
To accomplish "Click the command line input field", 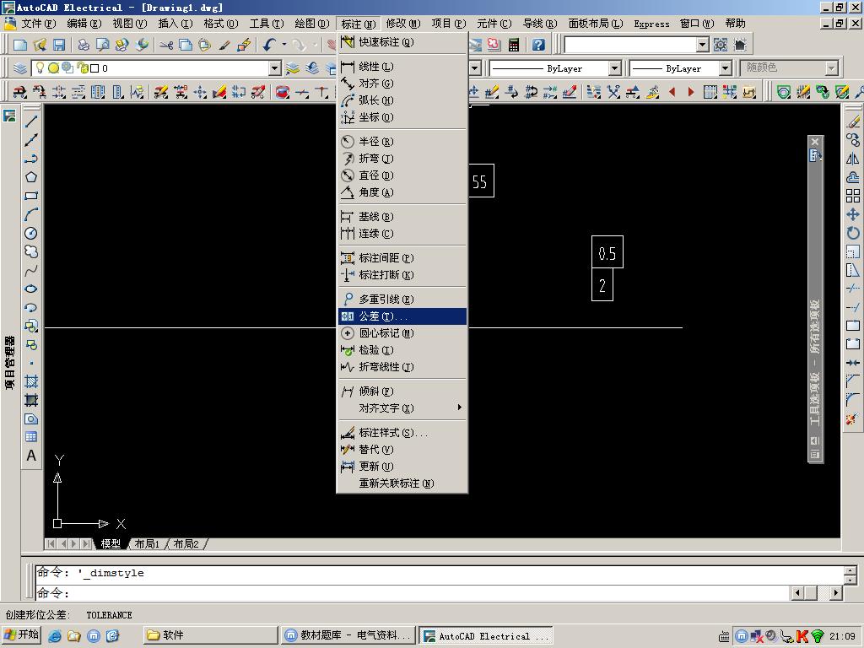I will [x=413, y=593].
